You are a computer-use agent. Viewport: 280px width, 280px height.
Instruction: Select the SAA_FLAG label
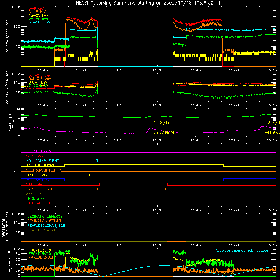(x=34, y=184)
